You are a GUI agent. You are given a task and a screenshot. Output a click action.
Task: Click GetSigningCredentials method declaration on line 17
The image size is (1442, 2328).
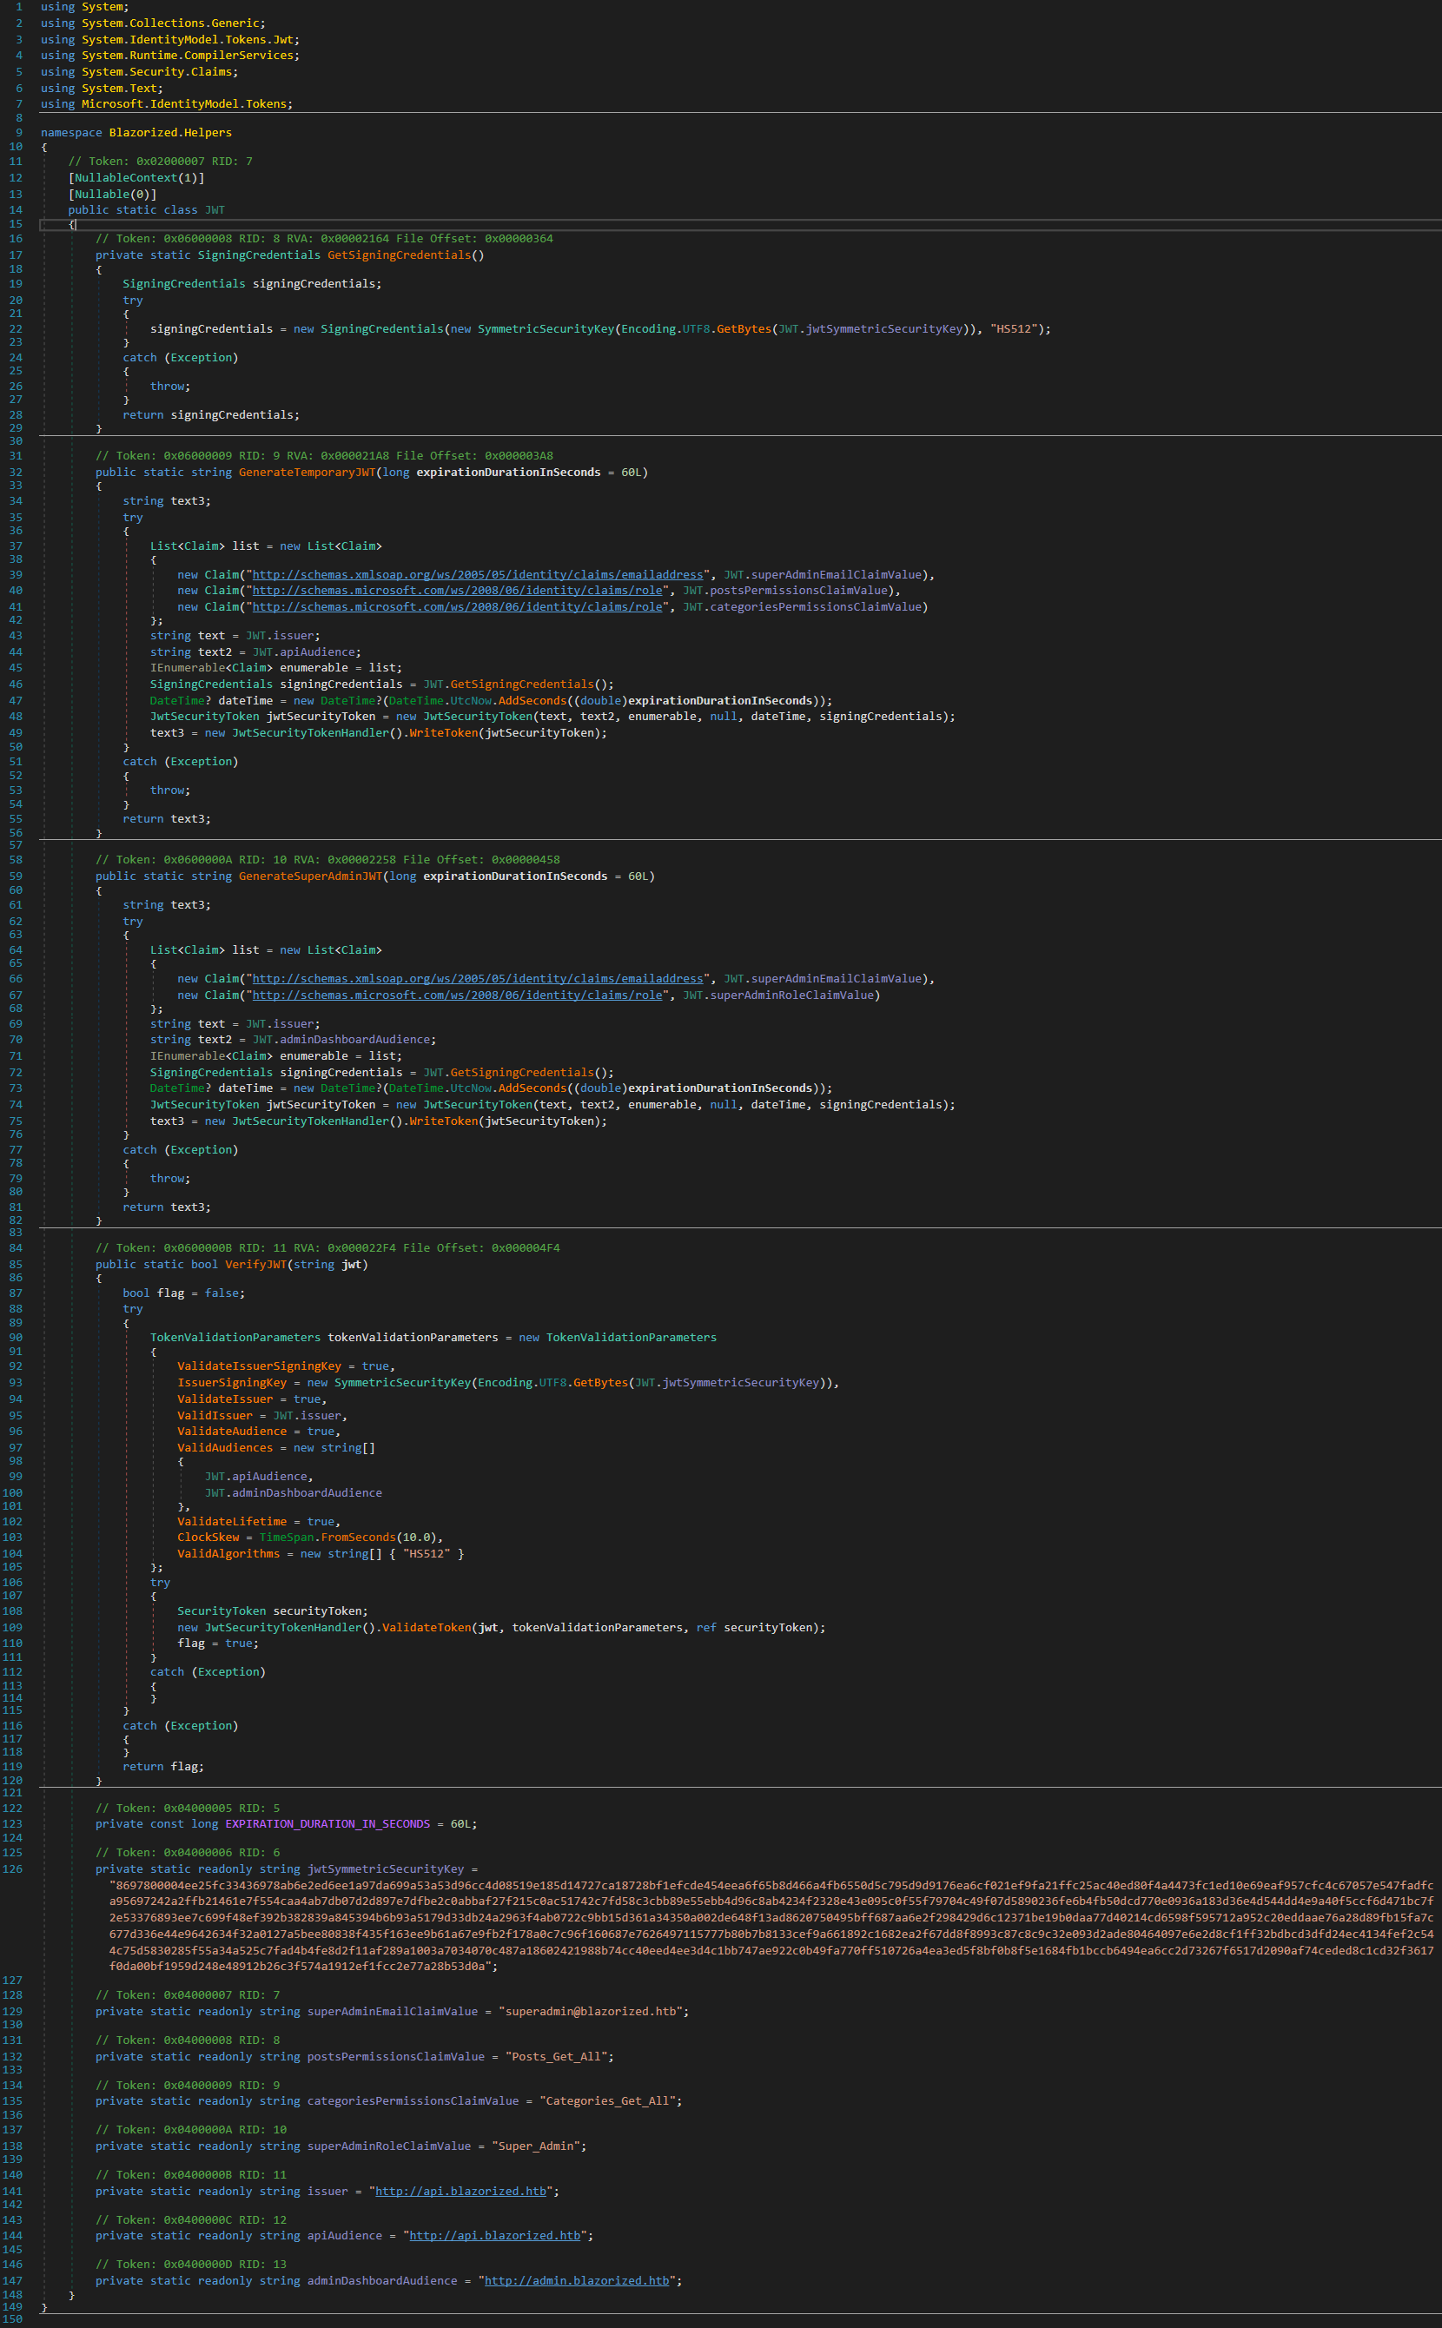coord(399,255)
